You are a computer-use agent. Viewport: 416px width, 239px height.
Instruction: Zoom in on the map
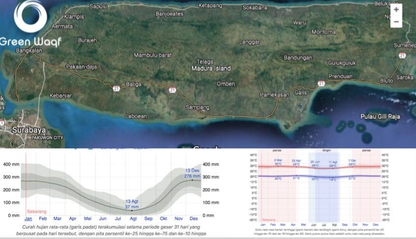(x=396, y=10)
